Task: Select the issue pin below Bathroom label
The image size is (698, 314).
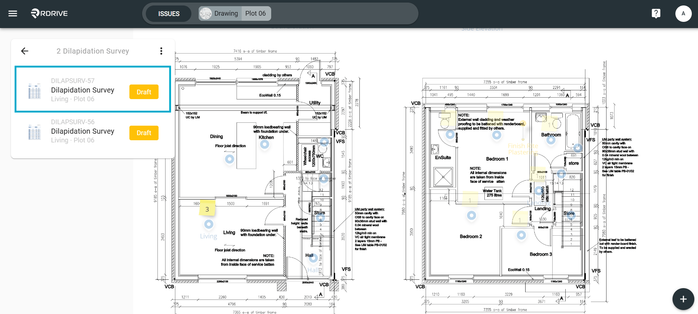Action: [x=551, y=140]
